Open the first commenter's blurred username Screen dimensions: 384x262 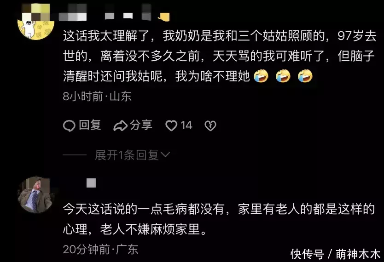pyautogui.click(x=105, y=13)
